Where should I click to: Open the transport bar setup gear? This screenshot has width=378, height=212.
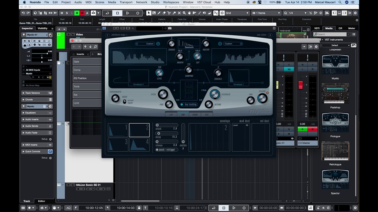tap(356, 208)
